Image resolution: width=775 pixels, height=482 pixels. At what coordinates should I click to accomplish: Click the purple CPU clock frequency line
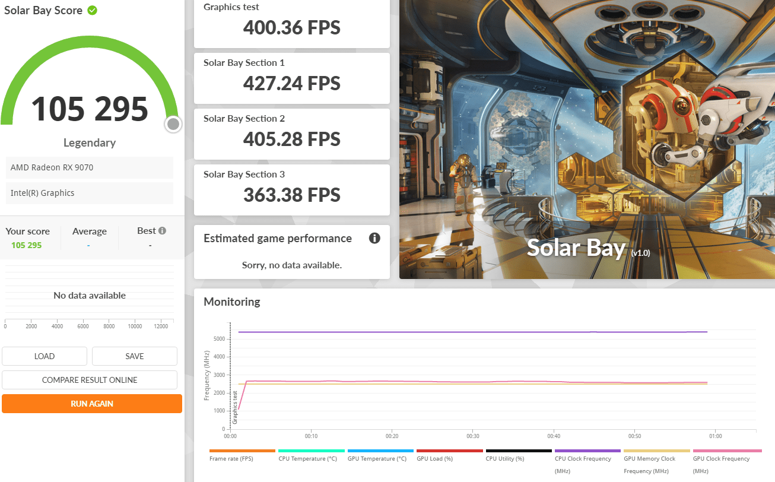(473, 332)
